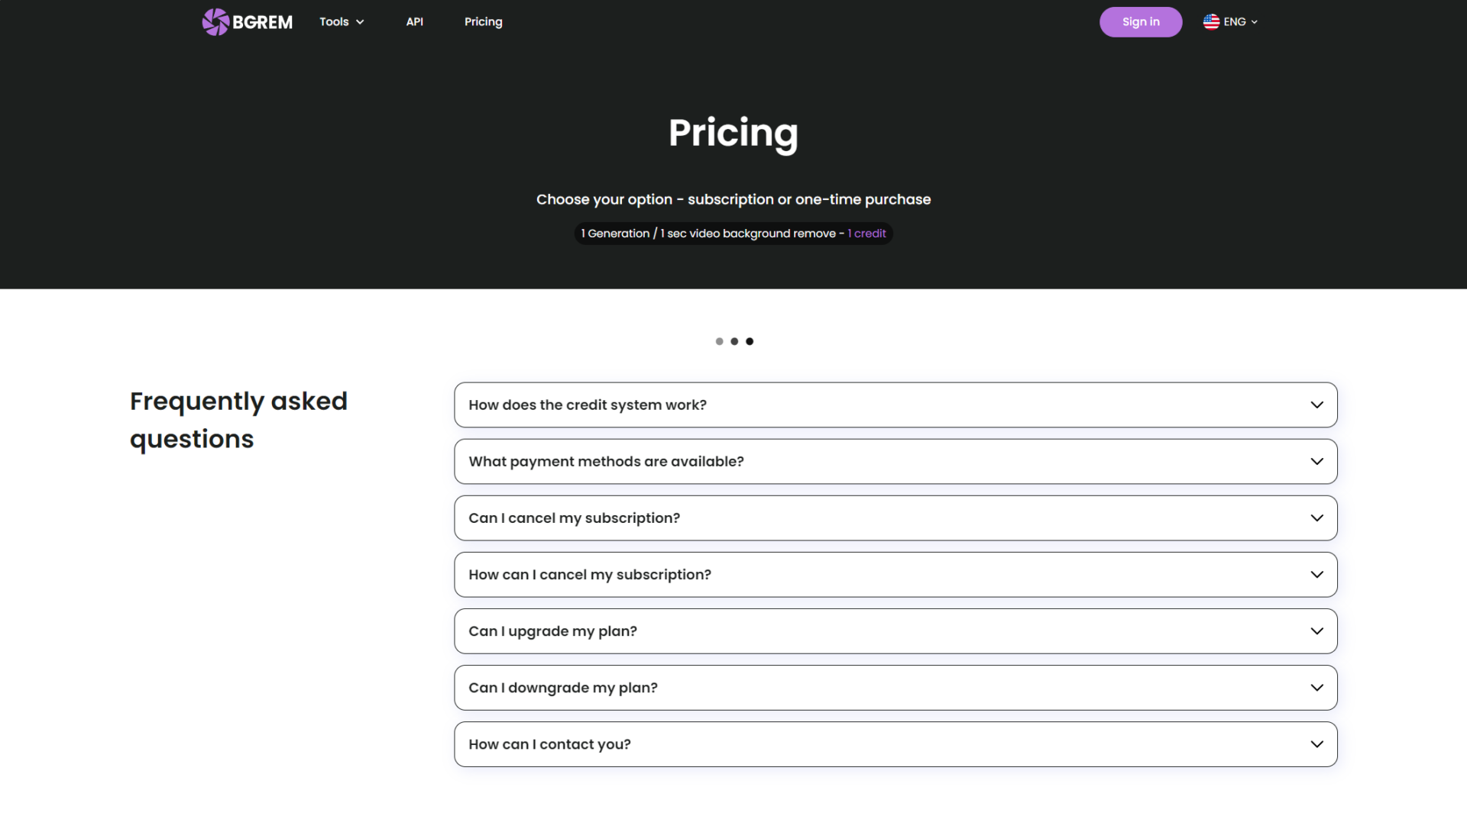Click chevron on 'What payment methods are available?'
1467x816 pixels.
(1316, 461)
